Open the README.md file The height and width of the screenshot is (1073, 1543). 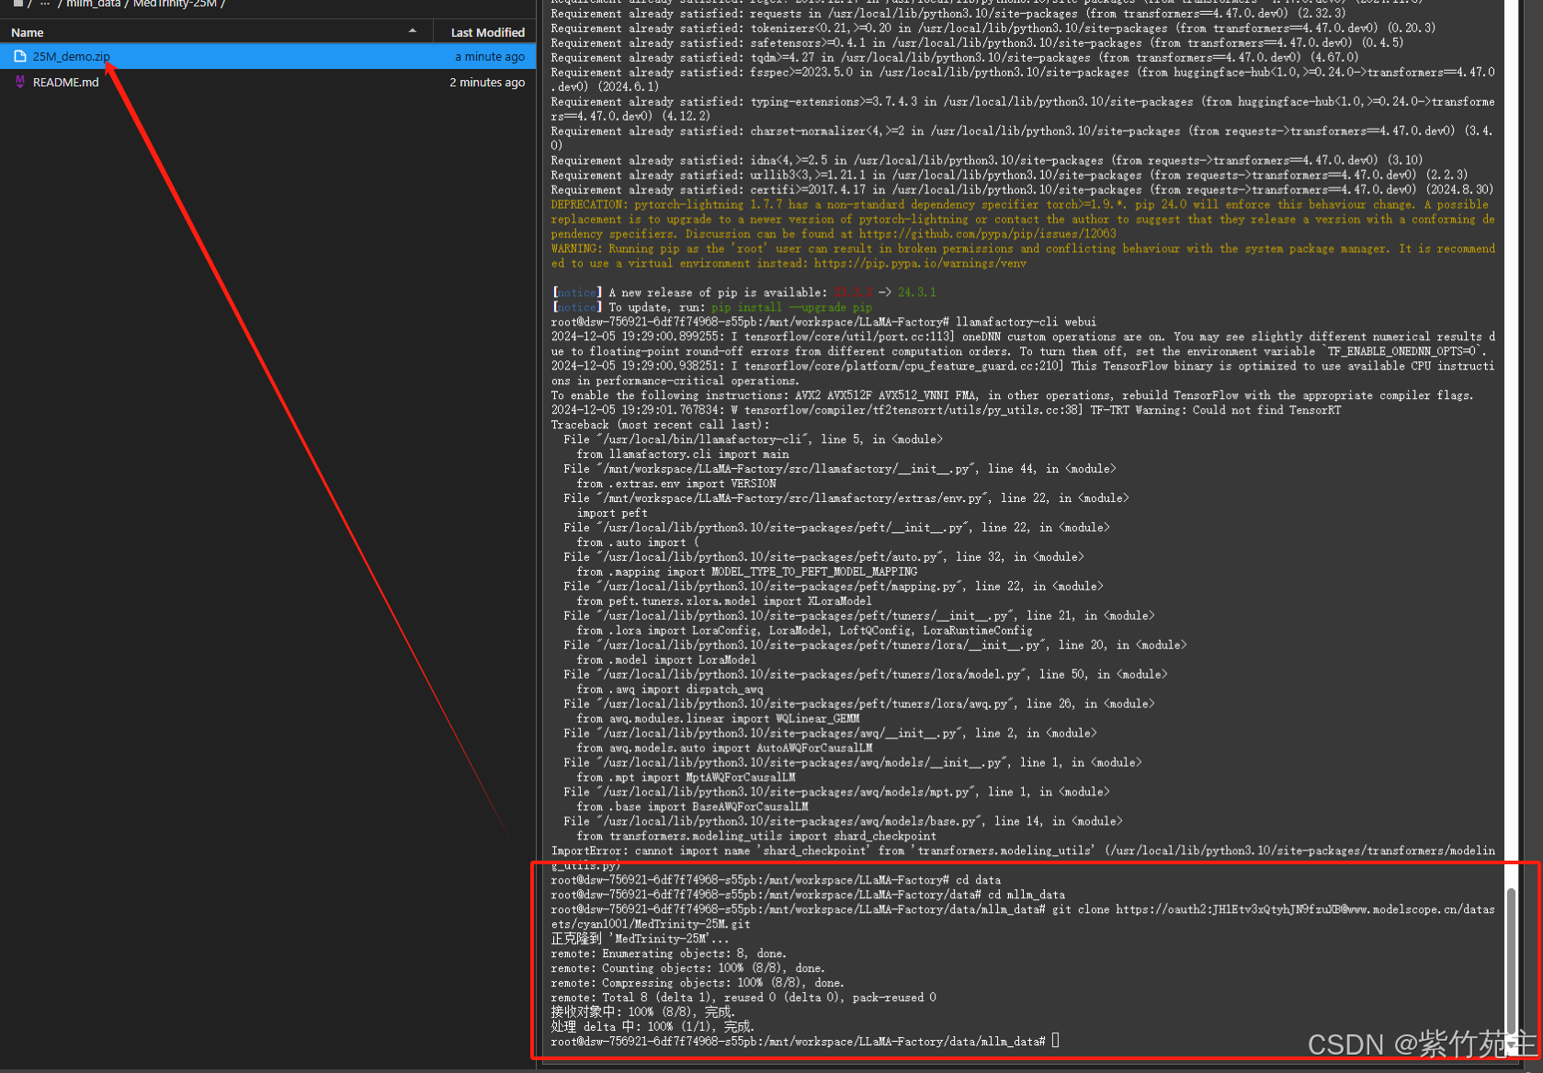click(65, 82)
